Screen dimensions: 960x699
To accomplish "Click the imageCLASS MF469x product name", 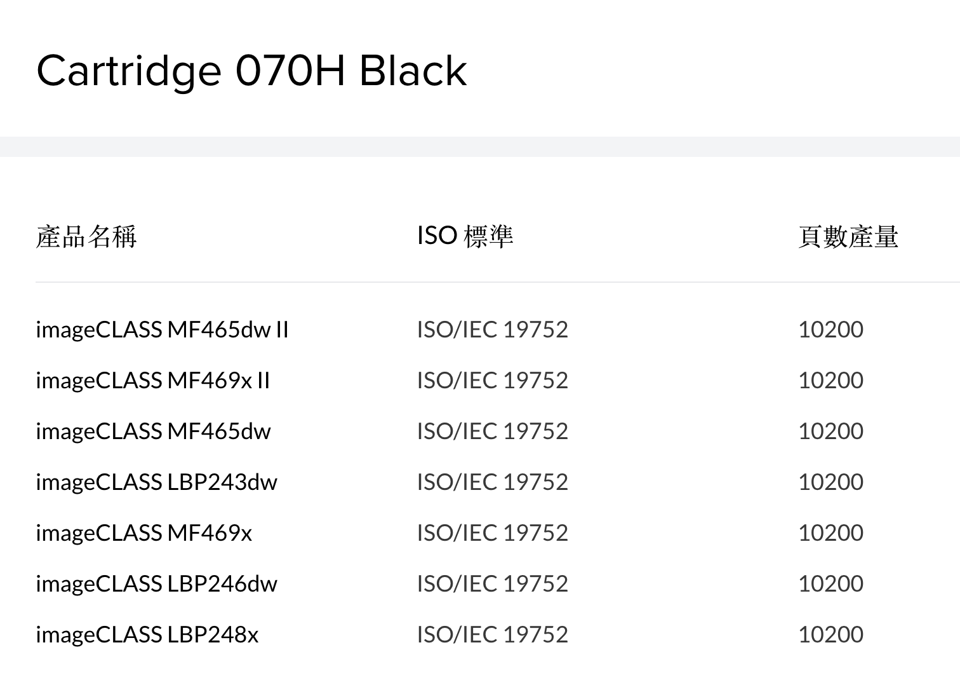I will pos(143,533).
